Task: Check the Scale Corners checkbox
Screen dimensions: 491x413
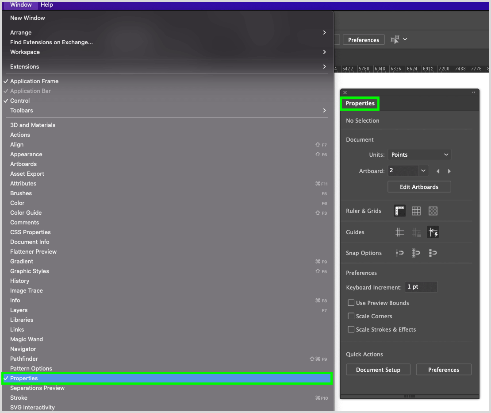Action: (351, 316)
